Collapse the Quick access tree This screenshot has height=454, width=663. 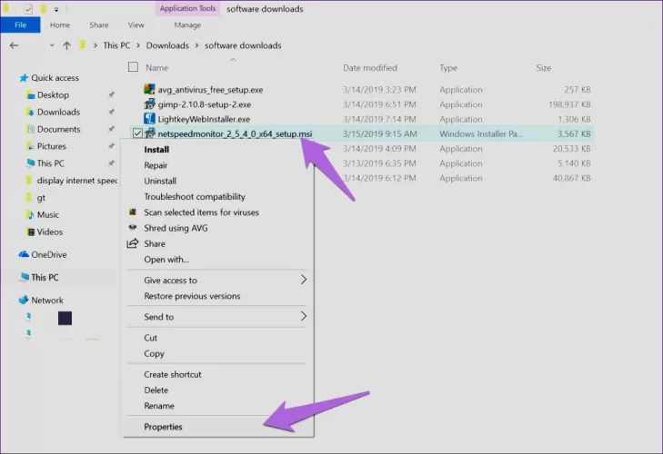point(10,78)
